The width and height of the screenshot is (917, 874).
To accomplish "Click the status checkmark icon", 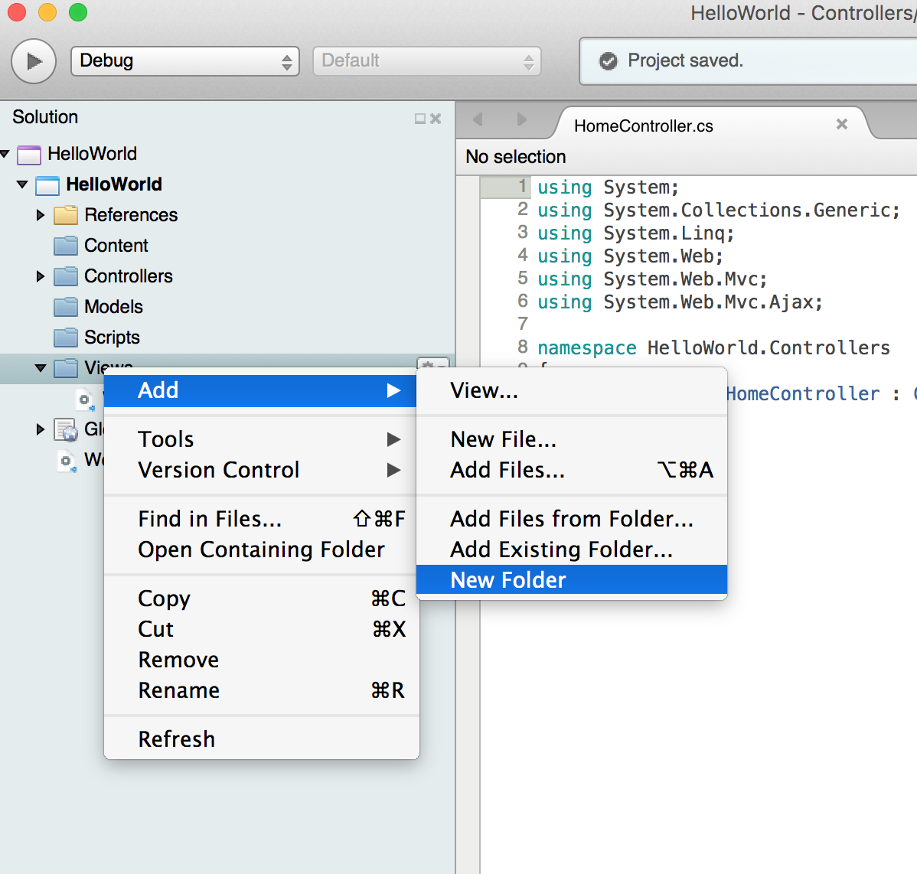I will 609,60.
